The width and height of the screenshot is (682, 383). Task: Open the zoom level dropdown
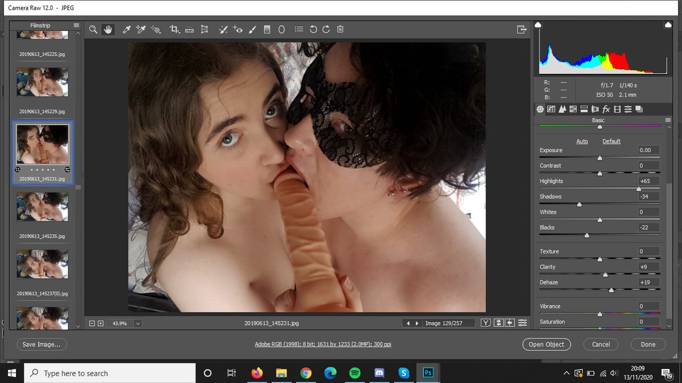(x=138, y=323)
